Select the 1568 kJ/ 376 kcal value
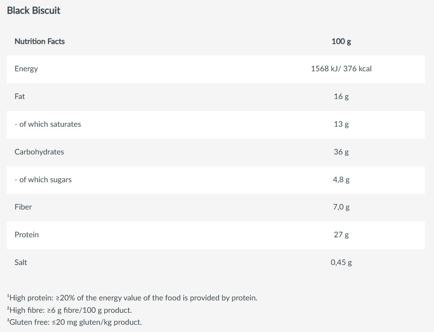The width and height of the screenshot is (434, 332). (x=341, y=69)
